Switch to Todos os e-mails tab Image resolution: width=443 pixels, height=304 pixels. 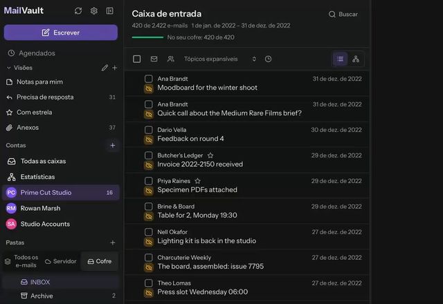(21, 261)
